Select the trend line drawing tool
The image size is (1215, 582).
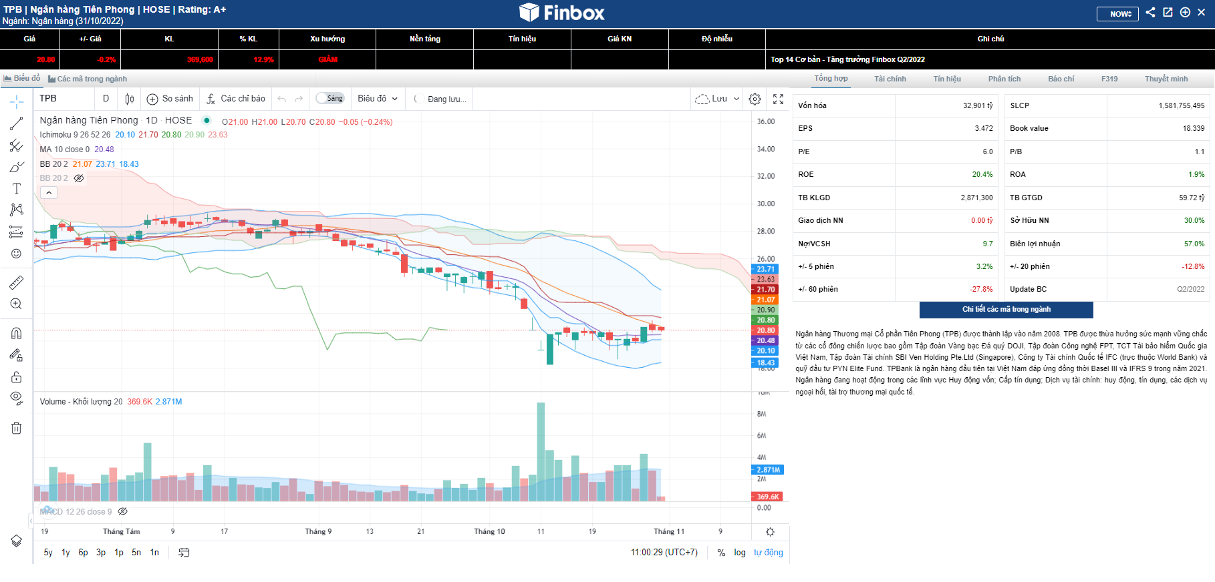[17, 123]
